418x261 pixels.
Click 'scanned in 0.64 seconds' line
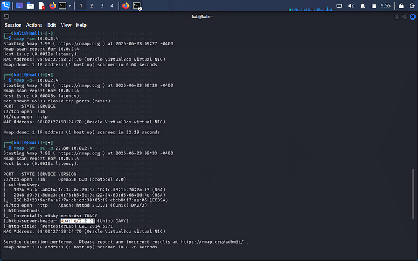[x=80, y=64]
